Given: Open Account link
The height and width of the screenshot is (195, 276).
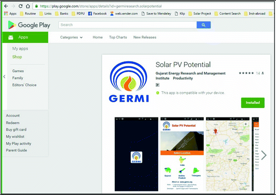Looking at the screenshot, I should coord(13,115).
